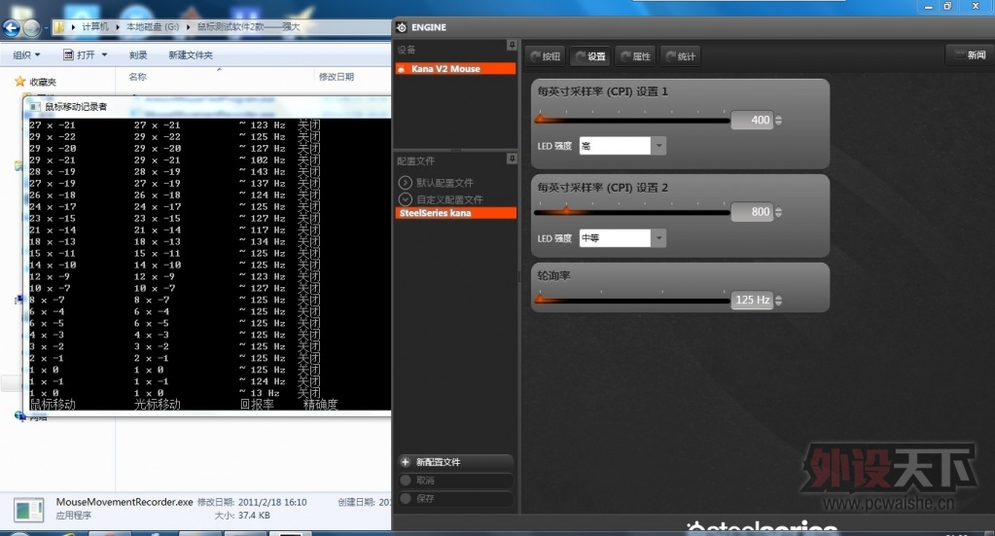995x536 pixels.
Task: Adjust the polling rate stepper arrows
Action: coord(779,301)
